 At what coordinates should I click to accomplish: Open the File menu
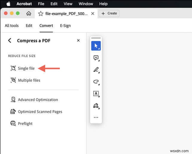41,4
